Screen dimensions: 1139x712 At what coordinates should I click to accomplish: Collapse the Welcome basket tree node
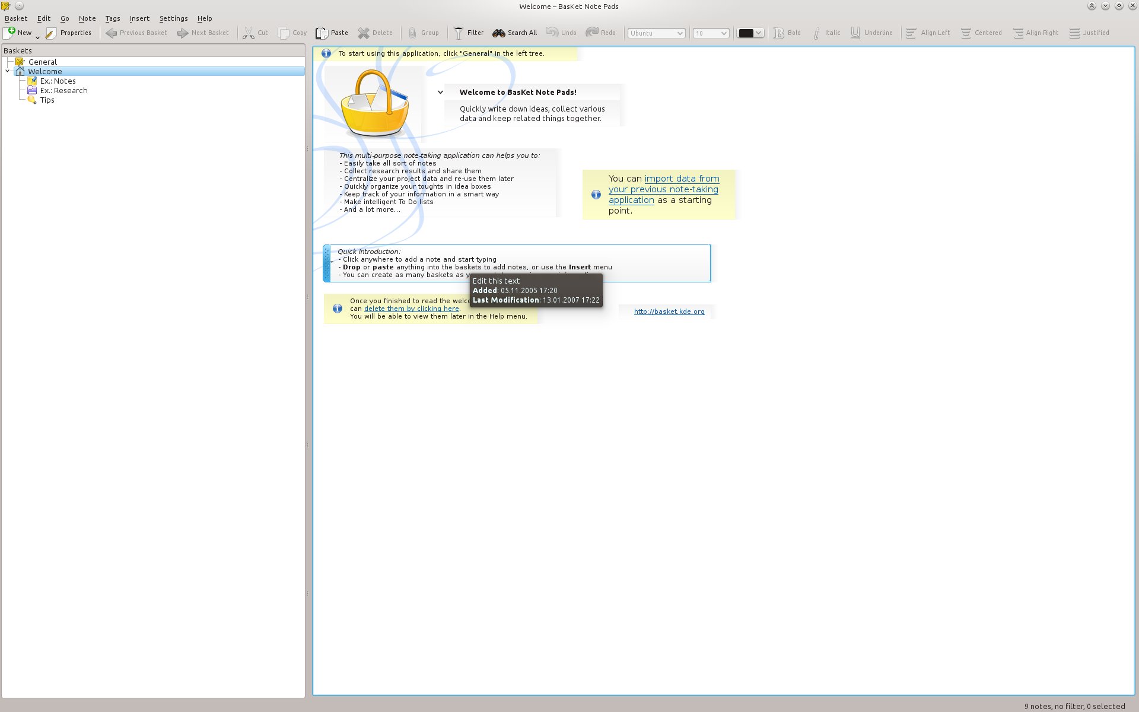pos(7,71)
